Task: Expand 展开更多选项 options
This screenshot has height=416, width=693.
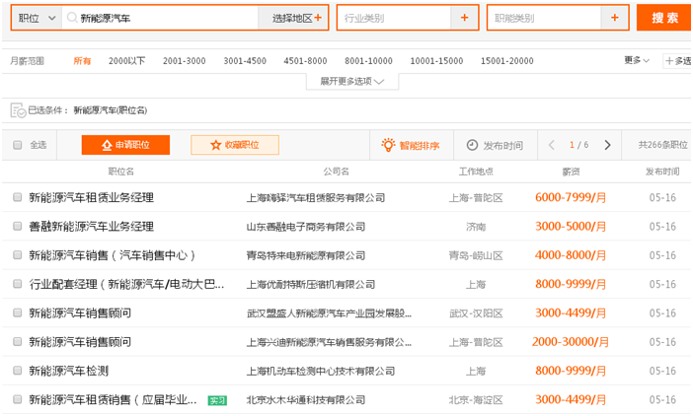Action: tap(352, 81)
